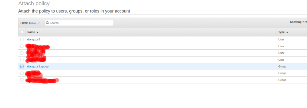The height and width of the screenshot is (108, 307).
Task: Check the django_s3 user checkbox
Action: click(x=22, y=39)
